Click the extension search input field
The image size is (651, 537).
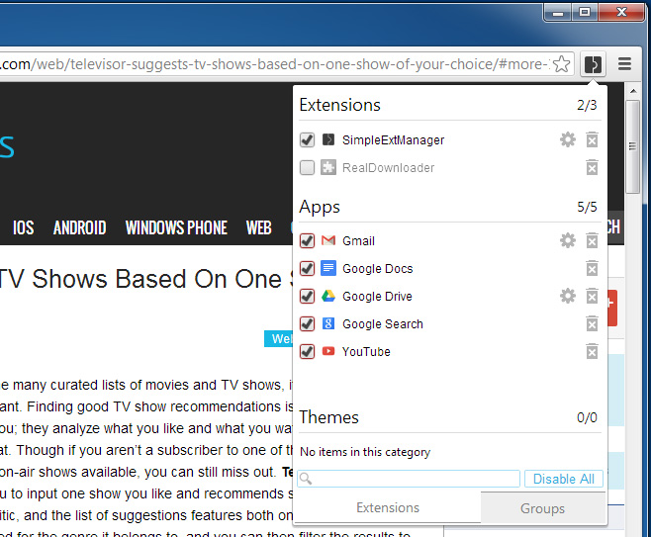click(409, 479)
